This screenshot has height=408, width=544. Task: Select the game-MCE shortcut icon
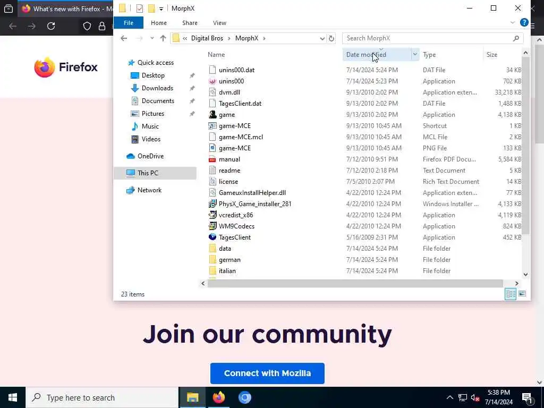[x=212, y=125]
